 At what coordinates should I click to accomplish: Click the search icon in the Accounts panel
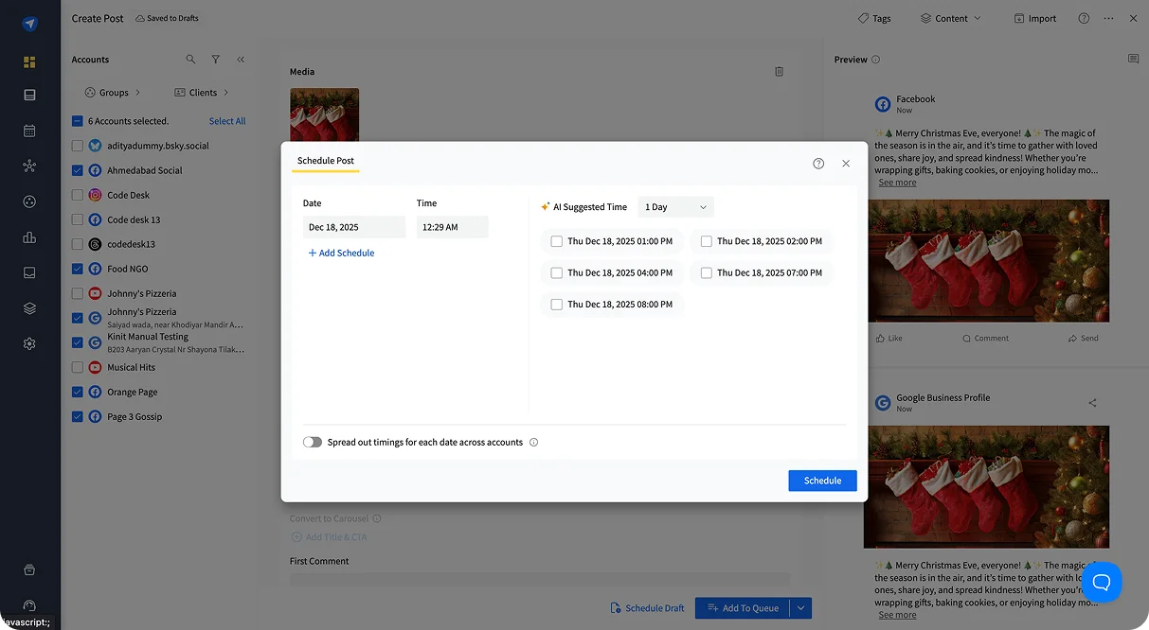click(190, 59)
